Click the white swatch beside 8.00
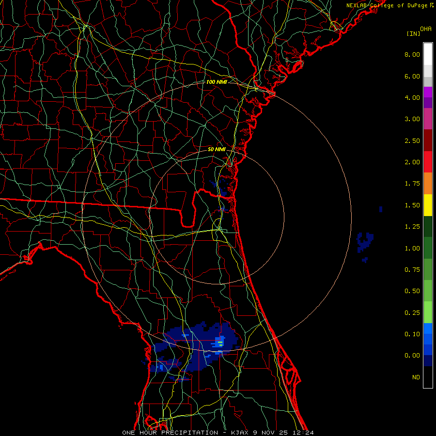Image resolution: width=436 pixels, height=436 pixels. (x=428, y=54)
